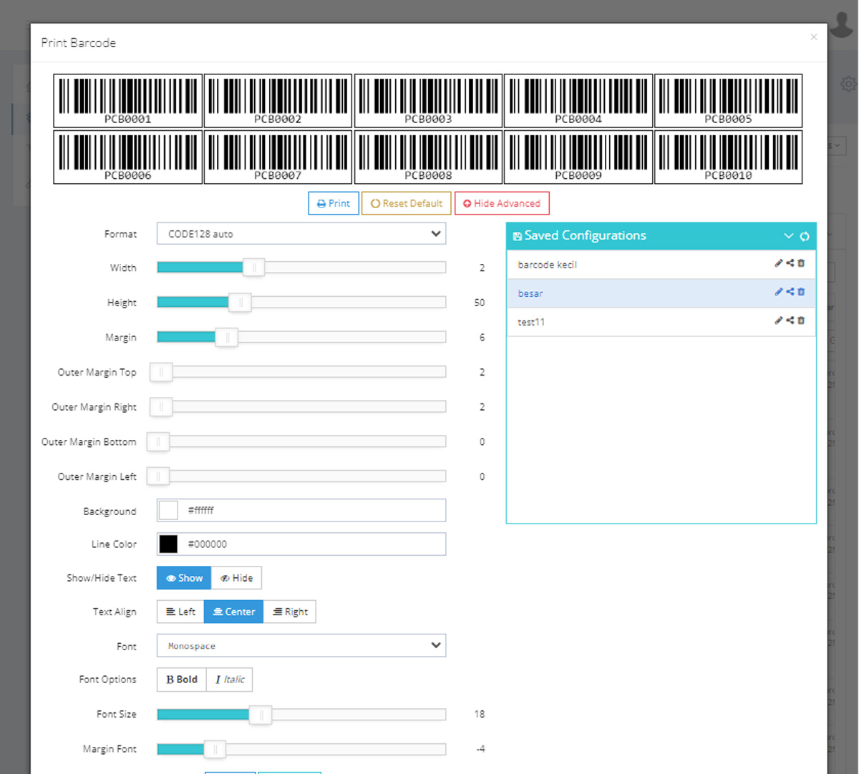Hide the barcode text

point(236,578)
